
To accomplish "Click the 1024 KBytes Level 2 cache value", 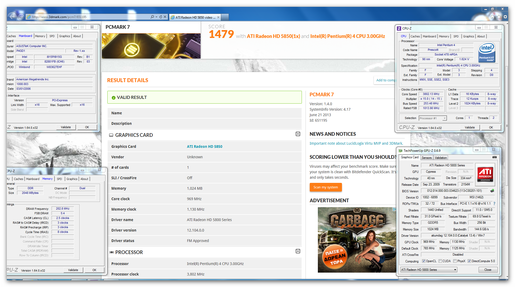I will click(x=472, y=103).
